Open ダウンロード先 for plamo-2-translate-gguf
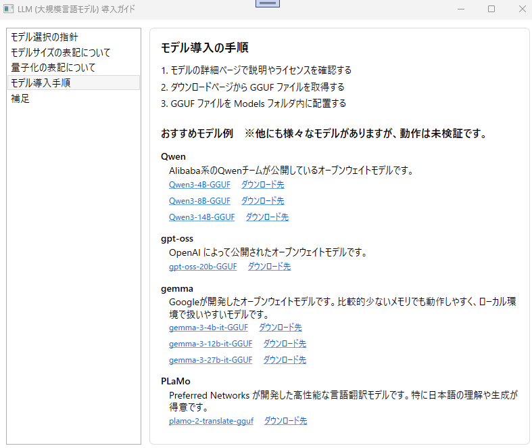 click(285, 421)
